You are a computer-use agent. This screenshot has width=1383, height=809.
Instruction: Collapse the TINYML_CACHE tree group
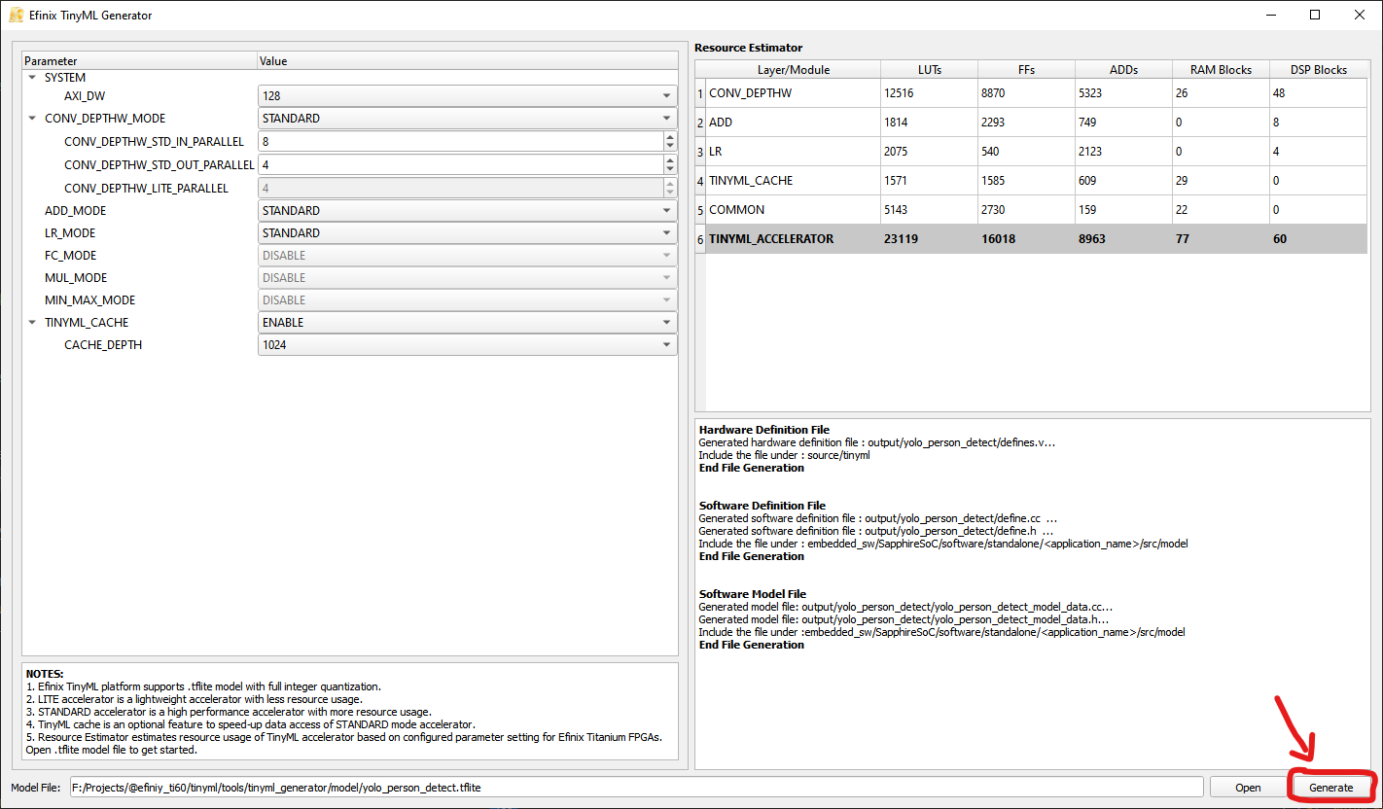pyautogui.click(x=32, y=323)
